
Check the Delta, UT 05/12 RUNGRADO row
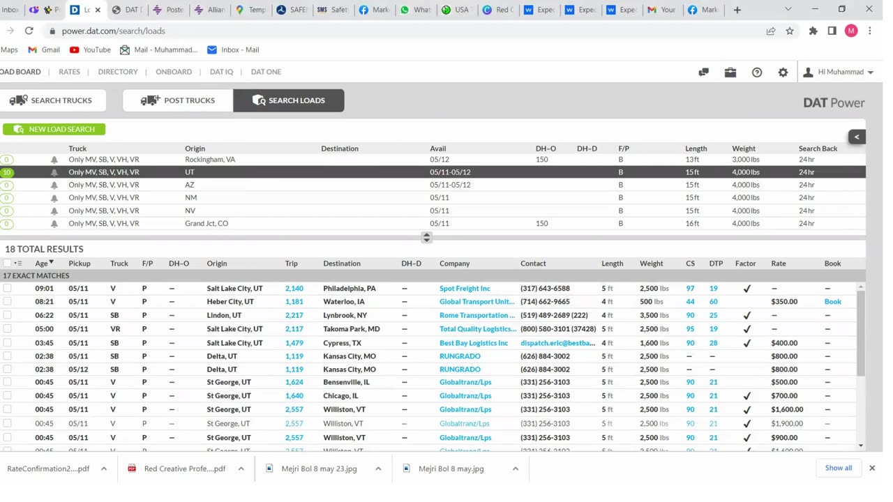[x=7, y=369]
